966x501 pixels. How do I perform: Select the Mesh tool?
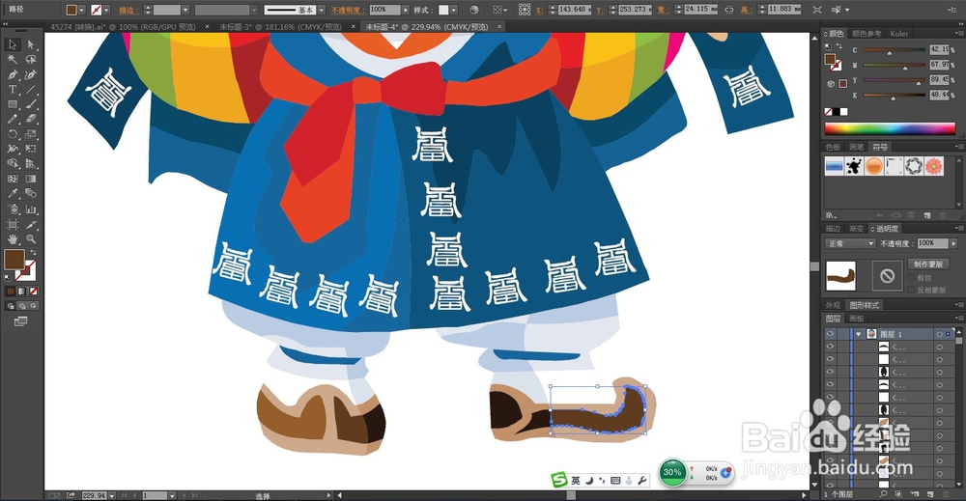pyautogui.click(x=13, y=179)
